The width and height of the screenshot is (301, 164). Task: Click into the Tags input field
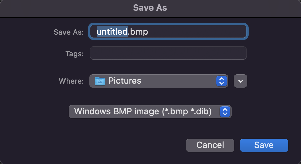[x=168, y=53]
